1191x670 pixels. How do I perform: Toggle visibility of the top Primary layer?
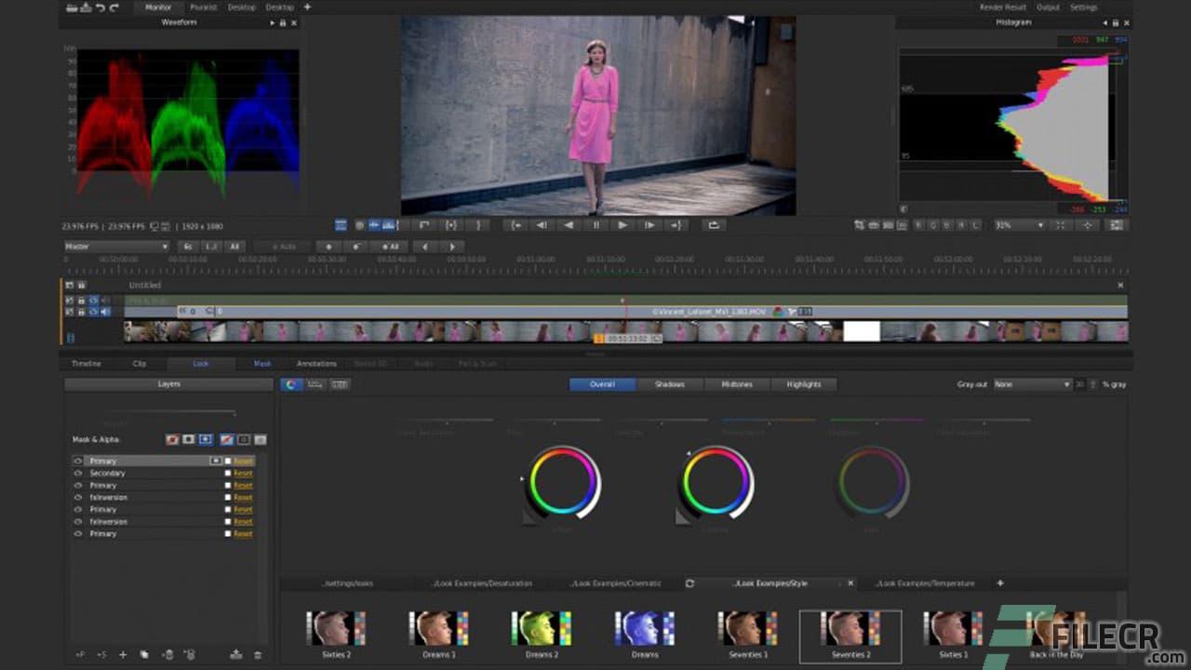pyautogui.click(x=78, y=461)
